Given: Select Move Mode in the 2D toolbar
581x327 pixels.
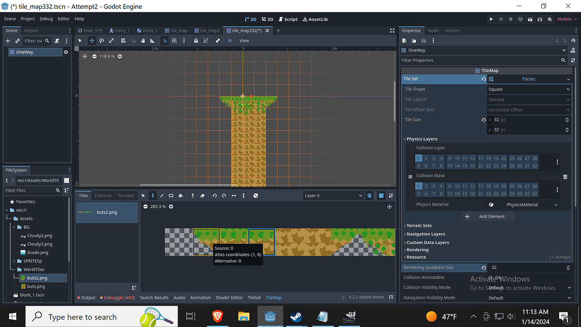Looking at the screenshot, I should 93,40.
